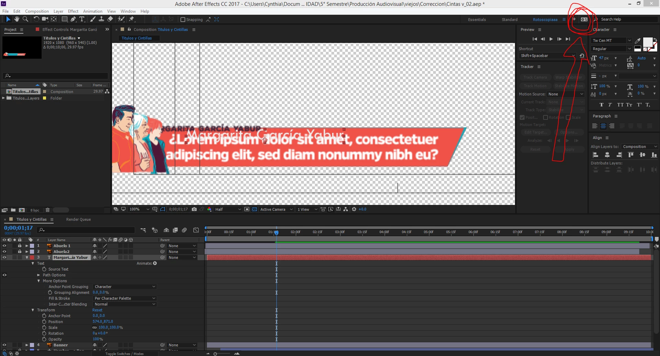Open the 1 View layout dropdown
The image size is (660, 356).
307,209
